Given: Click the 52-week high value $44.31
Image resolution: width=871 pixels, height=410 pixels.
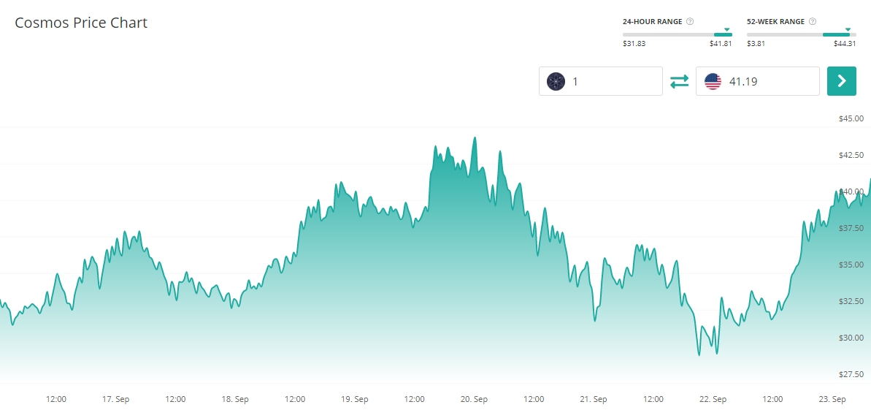Looking at the screenshot, I should (845, 44).
